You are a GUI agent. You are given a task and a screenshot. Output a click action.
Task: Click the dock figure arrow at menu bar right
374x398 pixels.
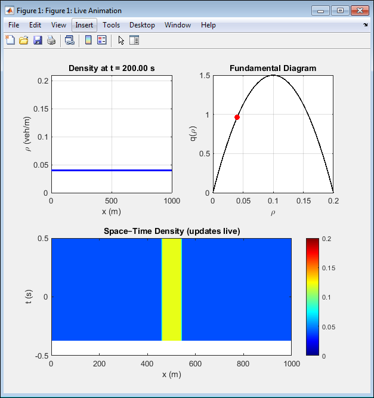[x=365, y=25]
